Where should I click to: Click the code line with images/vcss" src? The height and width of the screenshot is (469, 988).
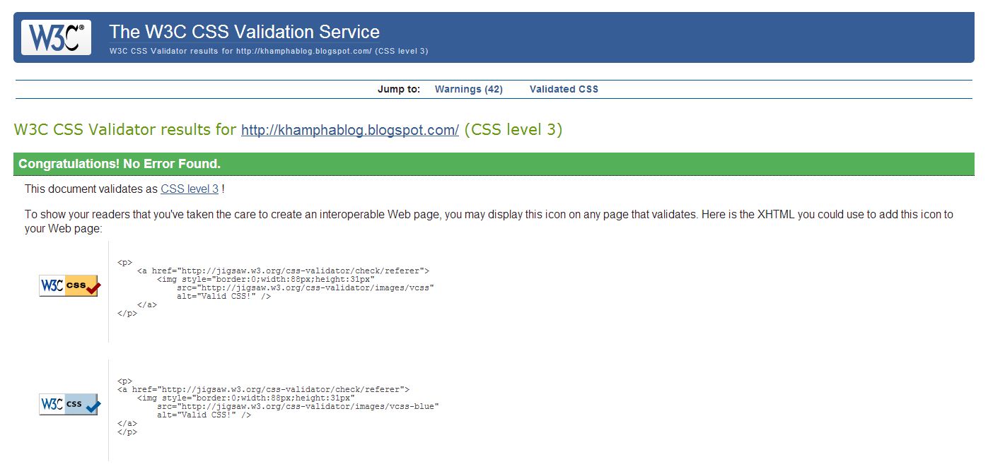click(305, 287)
